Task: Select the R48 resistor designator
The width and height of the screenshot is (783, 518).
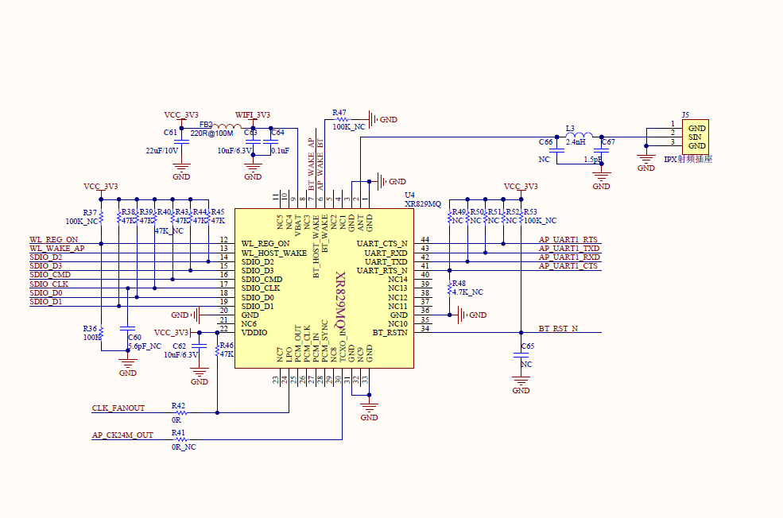Action: point(459,284)
